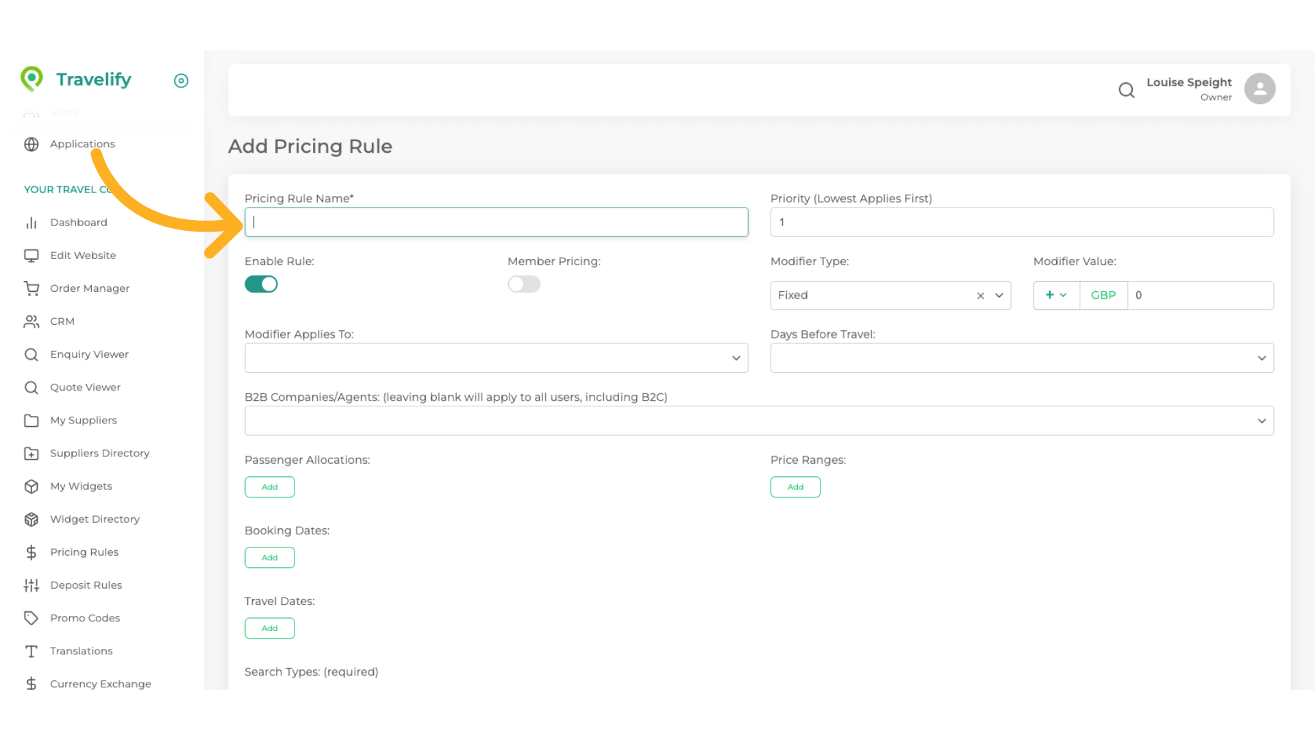Click the search magnifier icon in header
Screen dimensions: 1315x740
(x=1126, y=90)
